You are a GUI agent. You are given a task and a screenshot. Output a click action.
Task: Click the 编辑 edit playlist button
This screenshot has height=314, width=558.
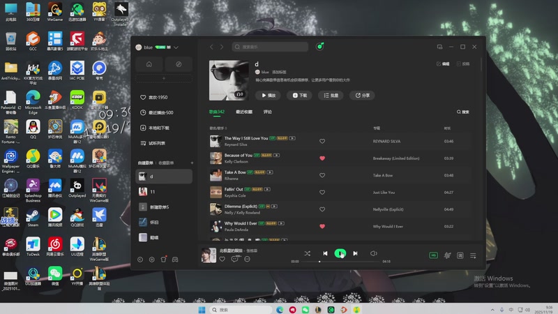tap(443, 64)
